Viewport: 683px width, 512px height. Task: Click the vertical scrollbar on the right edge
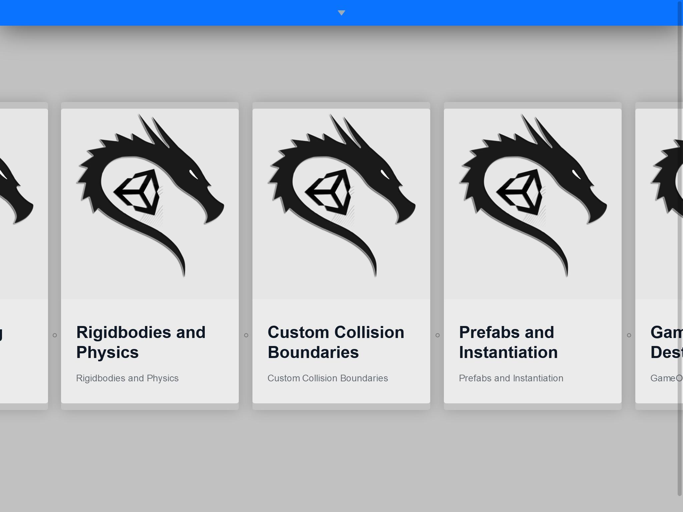(680, 248)
